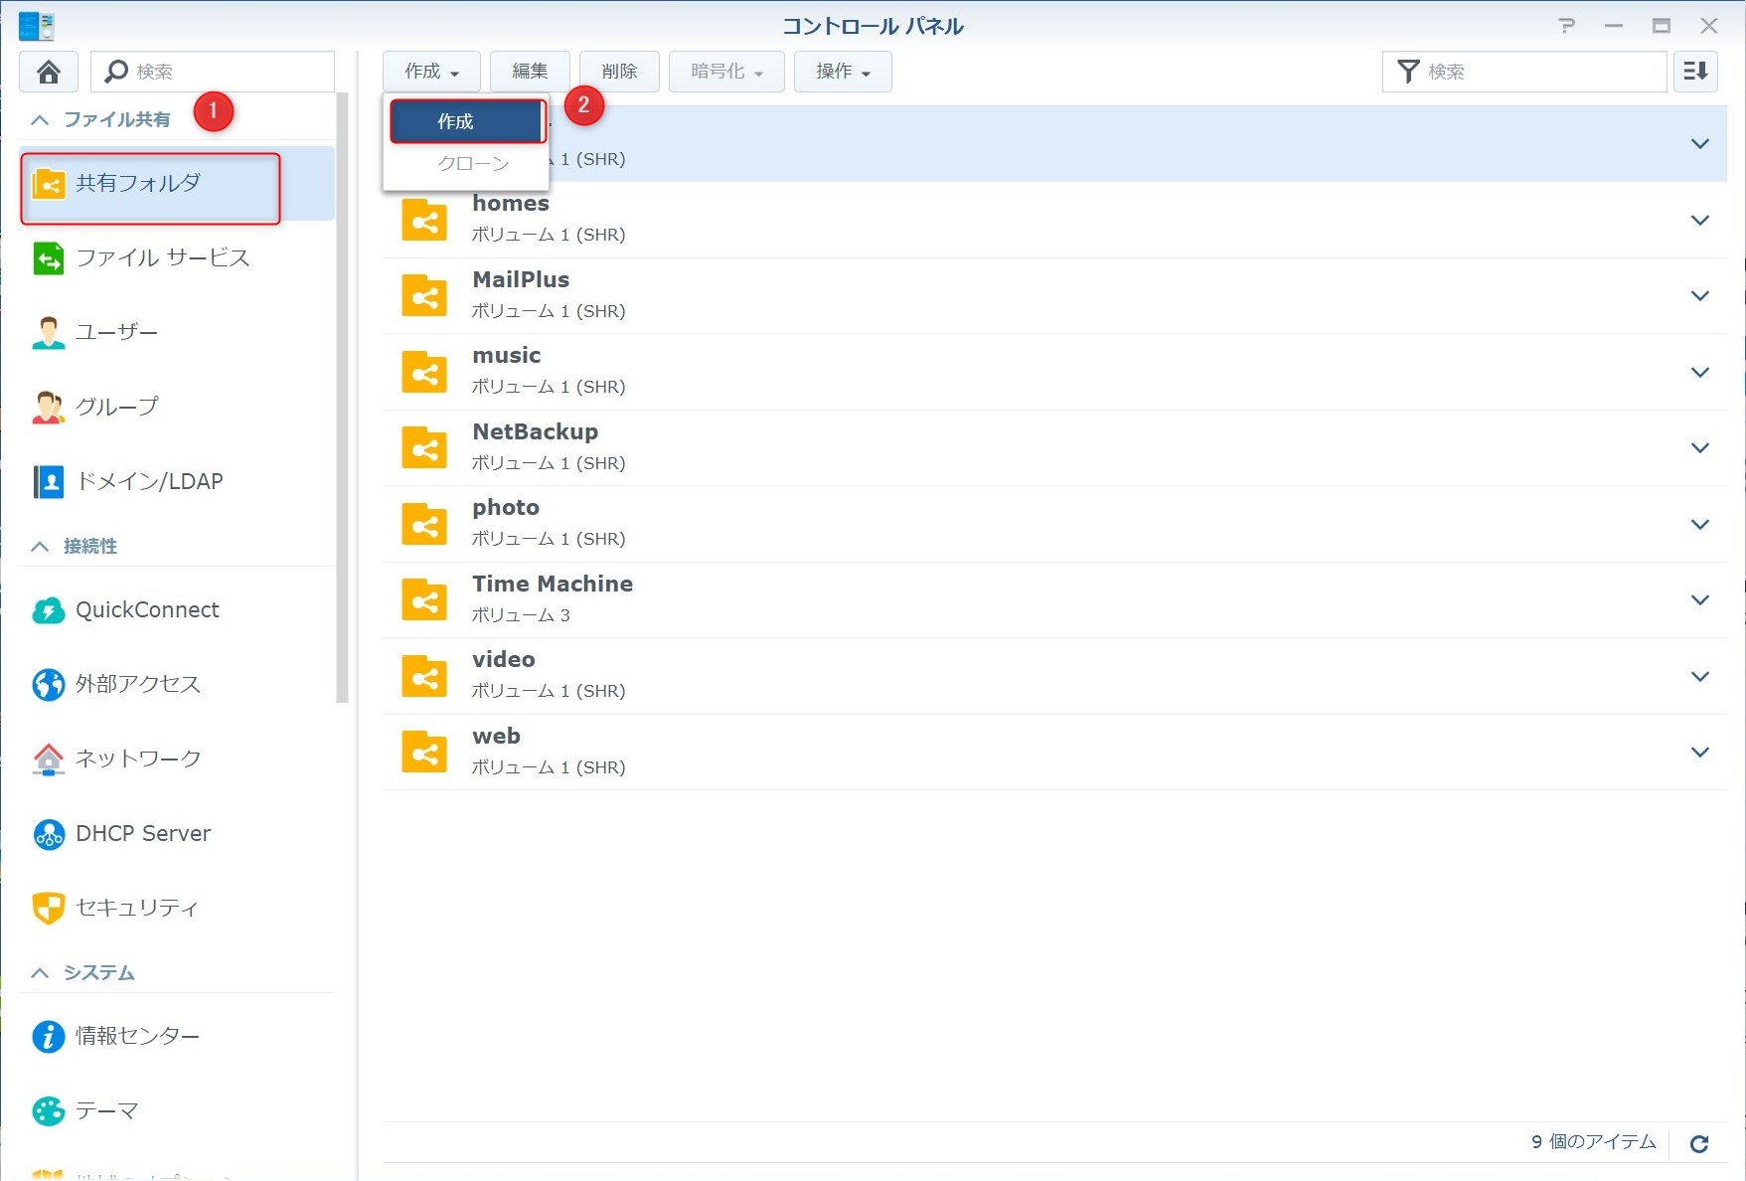Open the 操作 dropdown button
Screen dimensions: 1746x1181
tap(842, 72)
